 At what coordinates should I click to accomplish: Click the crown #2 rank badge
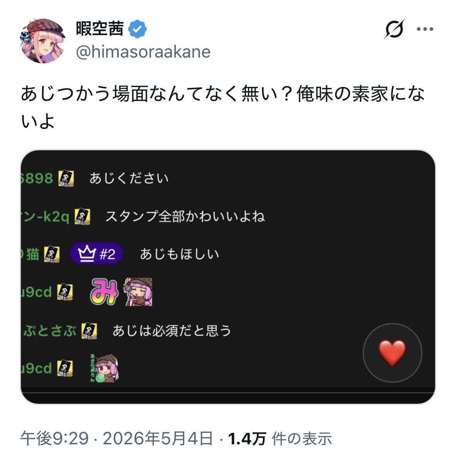coord(96,254)
